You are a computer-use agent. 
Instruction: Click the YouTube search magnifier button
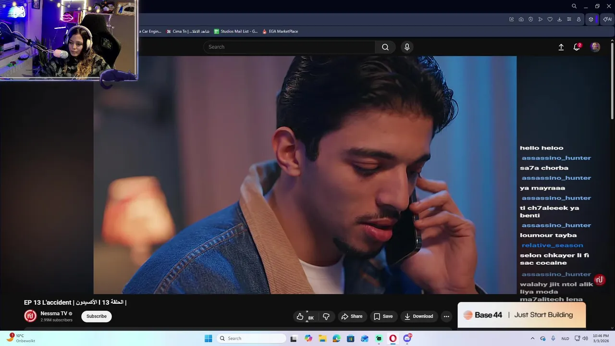coord(385,47)
